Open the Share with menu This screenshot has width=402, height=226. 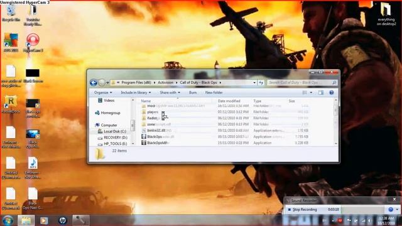point(170,92)
